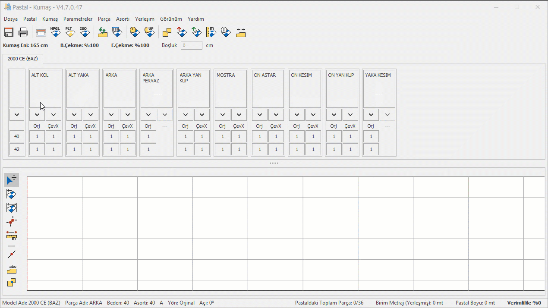Click the Save floppy disk icon
Screen dimensions: 548x308
9,32
